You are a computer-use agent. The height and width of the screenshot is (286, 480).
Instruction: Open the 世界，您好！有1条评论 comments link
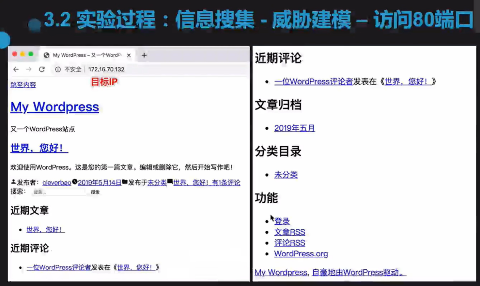(207, 182)
